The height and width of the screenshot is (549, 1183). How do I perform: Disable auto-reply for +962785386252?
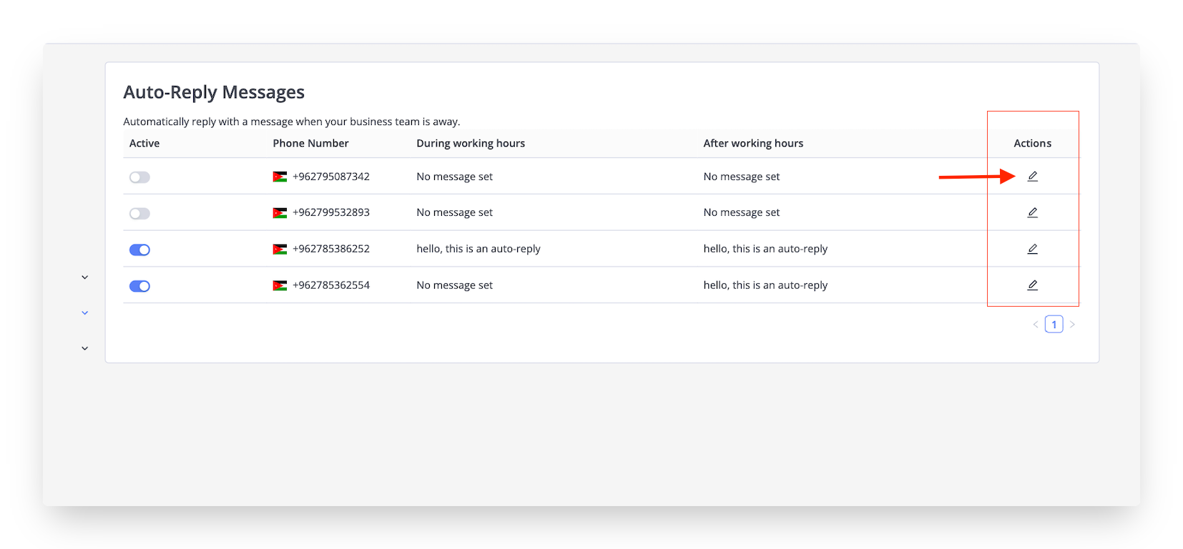pyautogui.click(x=139, y=249)
